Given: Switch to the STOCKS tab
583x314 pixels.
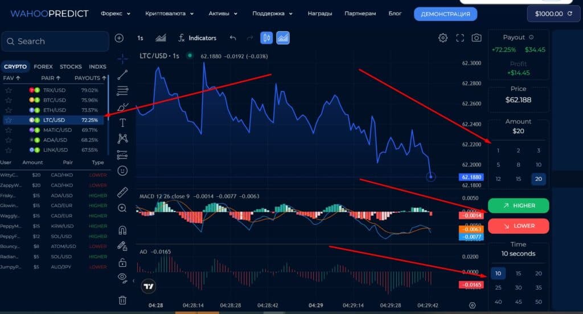Looking at the screenshot, I should coord(71,67).
